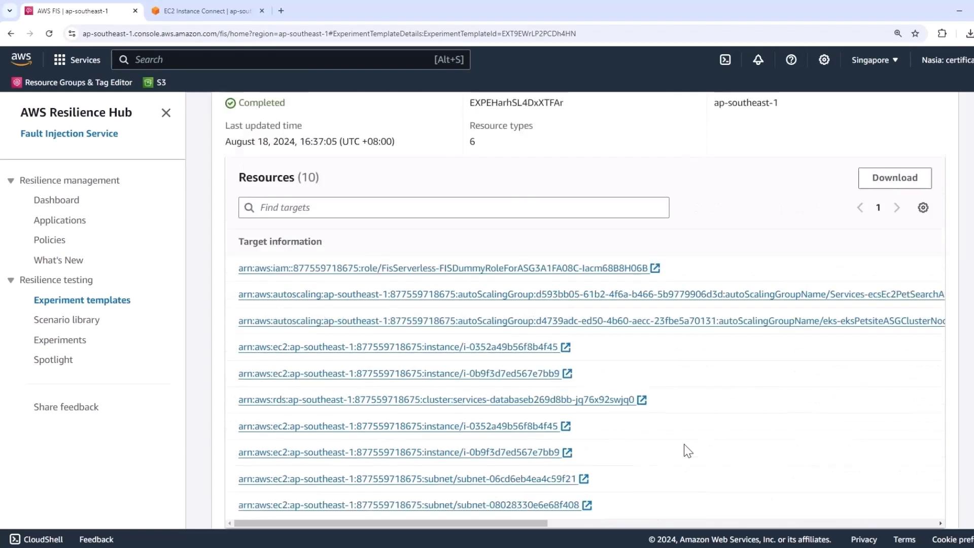
Task: Open the IAM FisServerless role ARN link
Action: point(443,268)
